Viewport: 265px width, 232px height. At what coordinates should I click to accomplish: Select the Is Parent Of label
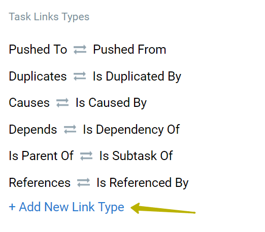coord(41,156)
